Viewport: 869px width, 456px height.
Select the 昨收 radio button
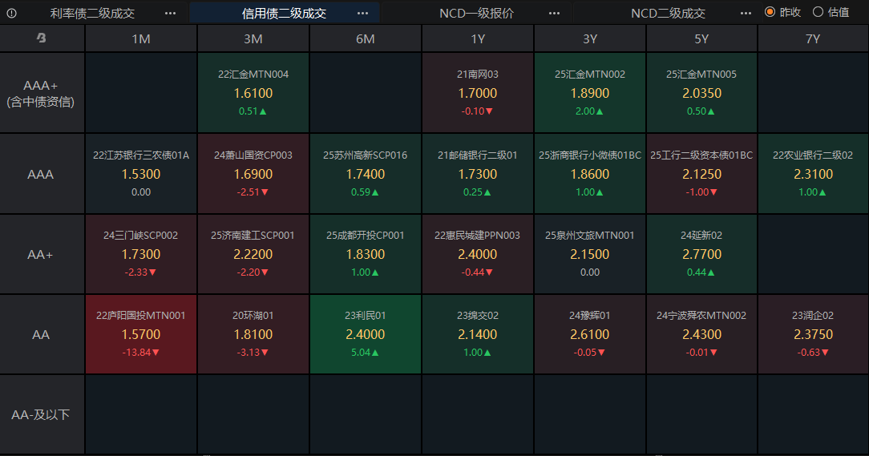770,12
